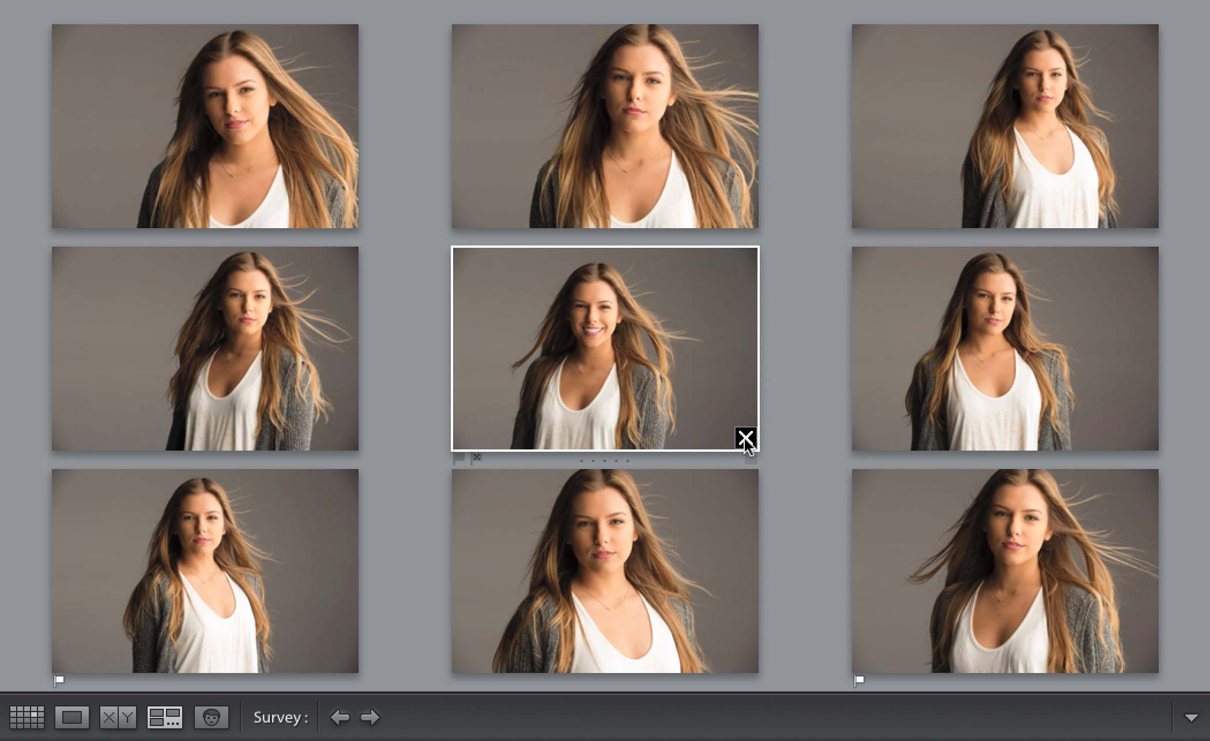Open Compare X|Y view
Image resolution: width=1210 pixels, height=741 pixels.
pos(118,717)
